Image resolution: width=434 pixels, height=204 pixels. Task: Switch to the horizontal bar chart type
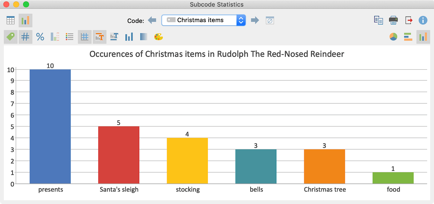click(408, 37)
